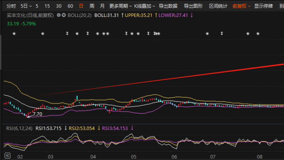Click the RSI3:54.153 value
This screenshot has height=160, width=284.
(x=115, y=128)
